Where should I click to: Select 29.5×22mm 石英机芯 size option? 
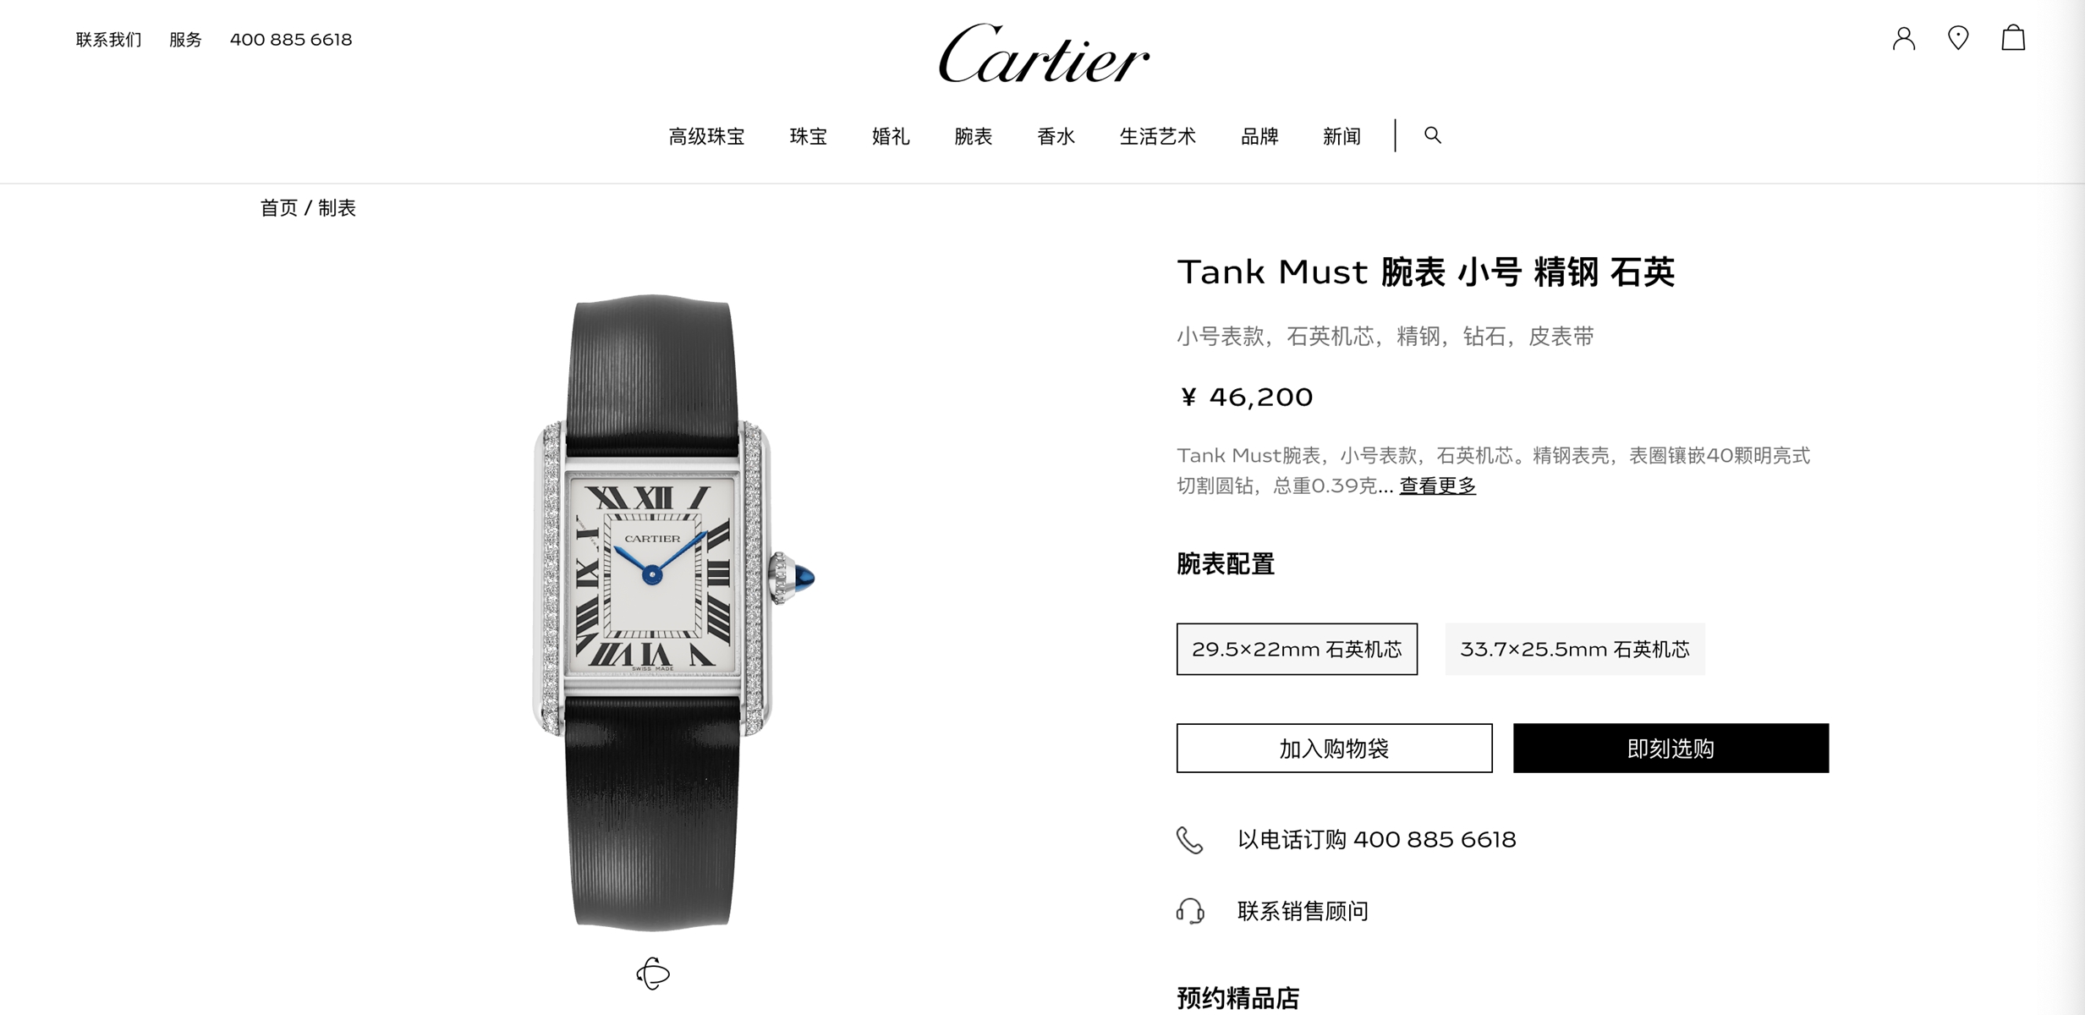pyautogui.click(x=1297, y=650)
